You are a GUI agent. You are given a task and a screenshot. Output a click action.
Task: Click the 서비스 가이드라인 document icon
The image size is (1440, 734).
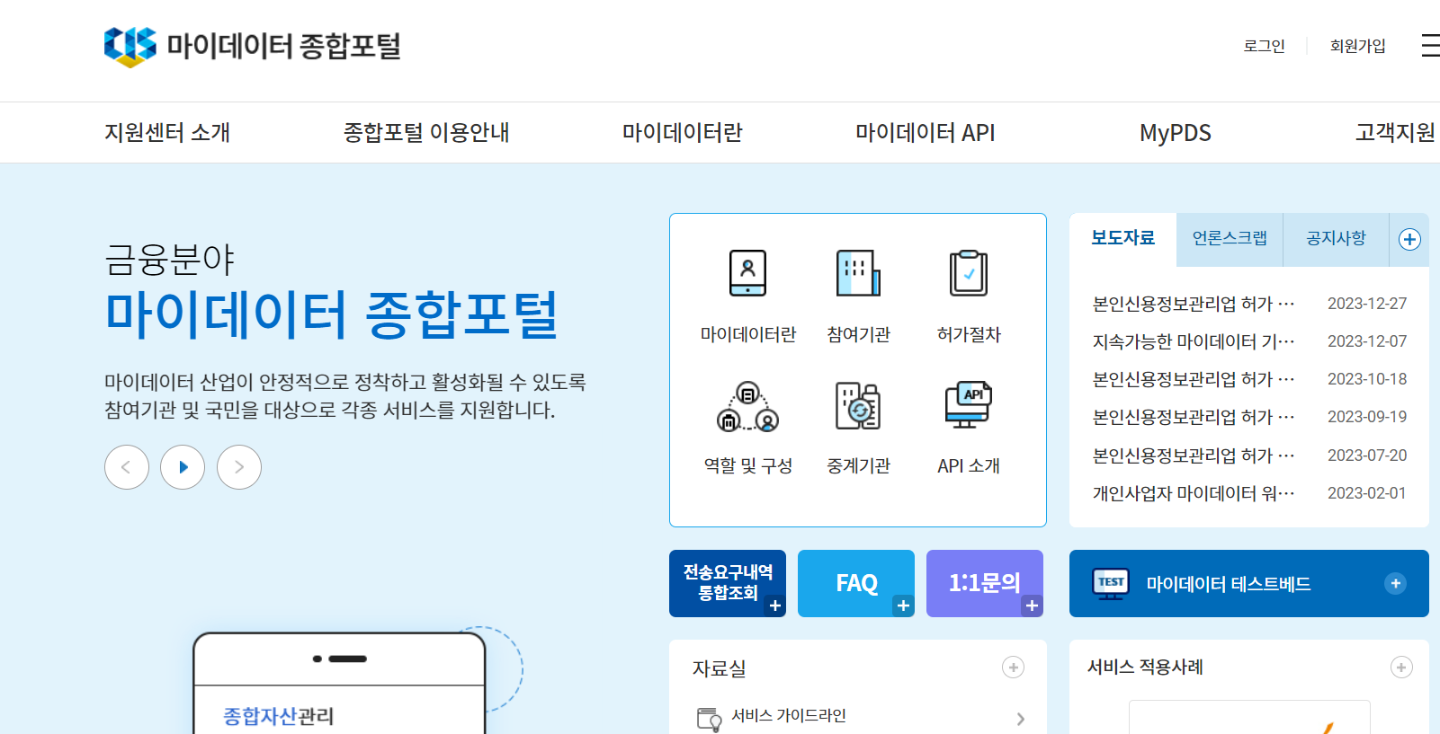point(709,719)
